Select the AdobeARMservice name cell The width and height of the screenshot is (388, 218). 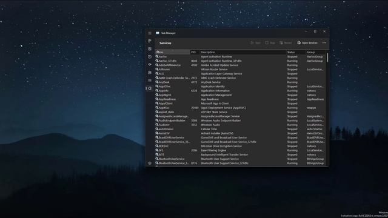170,65
